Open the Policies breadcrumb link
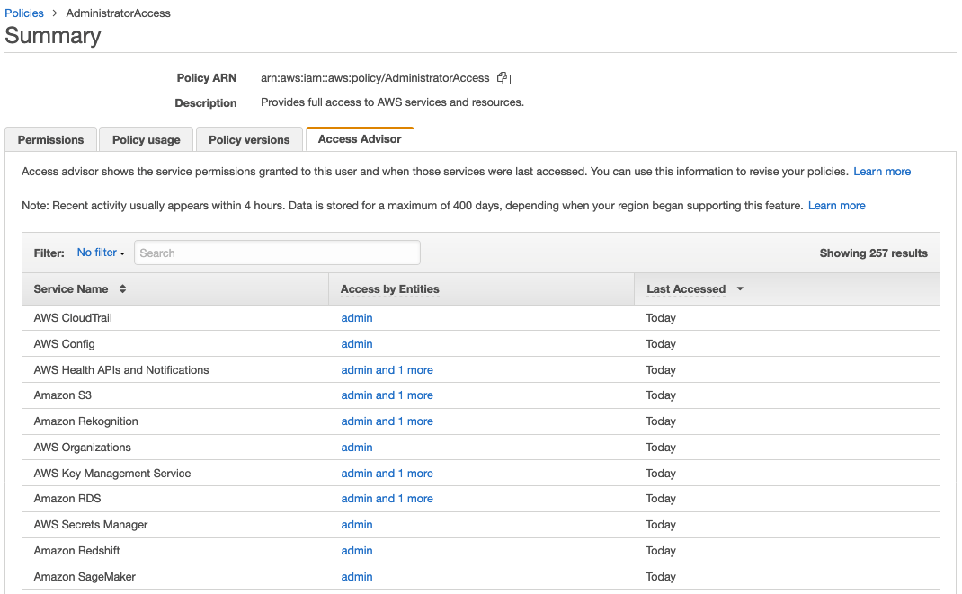 [x=23, y=13]
